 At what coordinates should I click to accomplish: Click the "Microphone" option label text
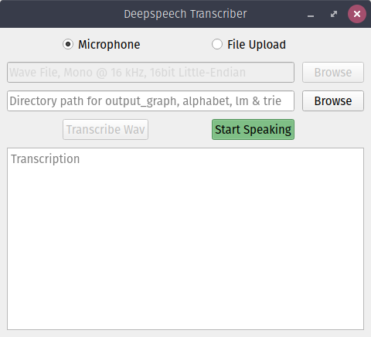[x=109, y=45]
